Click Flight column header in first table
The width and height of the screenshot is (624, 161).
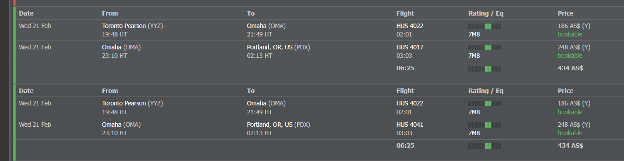[x=405, y=13]
